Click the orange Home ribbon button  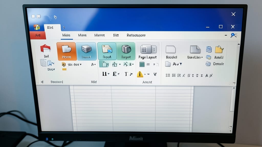click(x=67, y=51)
